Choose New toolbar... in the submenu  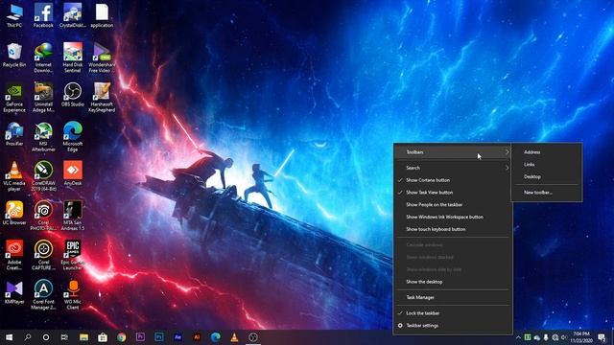click(547, 193)
